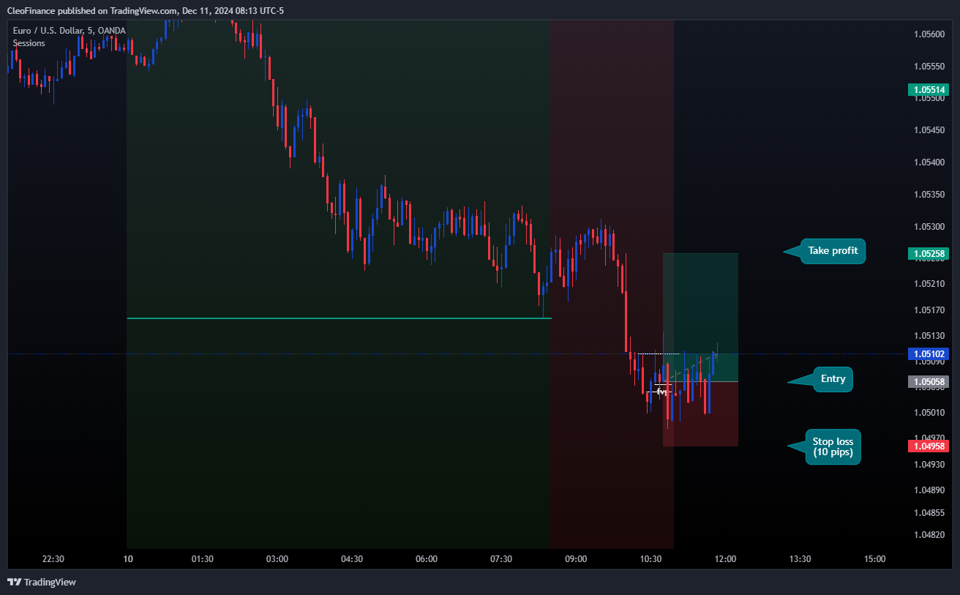This screenshot has height=595, width=960.
Task: Click the 04:30 time axis label
Action: coord(352,559)
